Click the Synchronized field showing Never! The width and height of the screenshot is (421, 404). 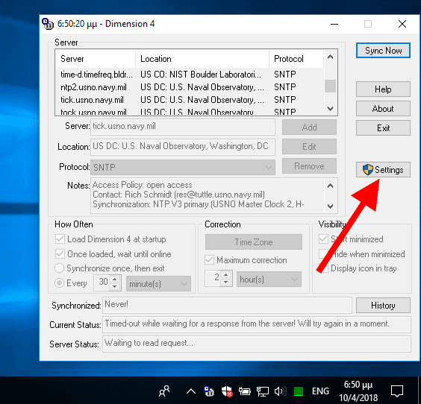click(227, 305)
